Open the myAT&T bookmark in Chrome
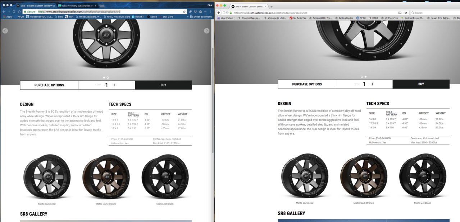 pos(138,16)
